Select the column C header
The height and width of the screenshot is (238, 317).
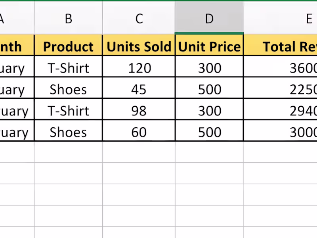click(x=139, y=19)
